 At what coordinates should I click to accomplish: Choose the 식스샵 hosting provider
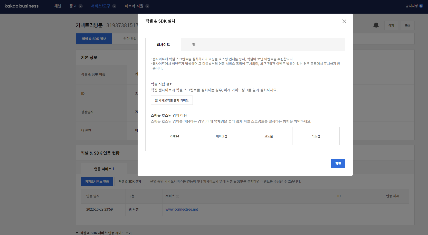pos(316,136)
